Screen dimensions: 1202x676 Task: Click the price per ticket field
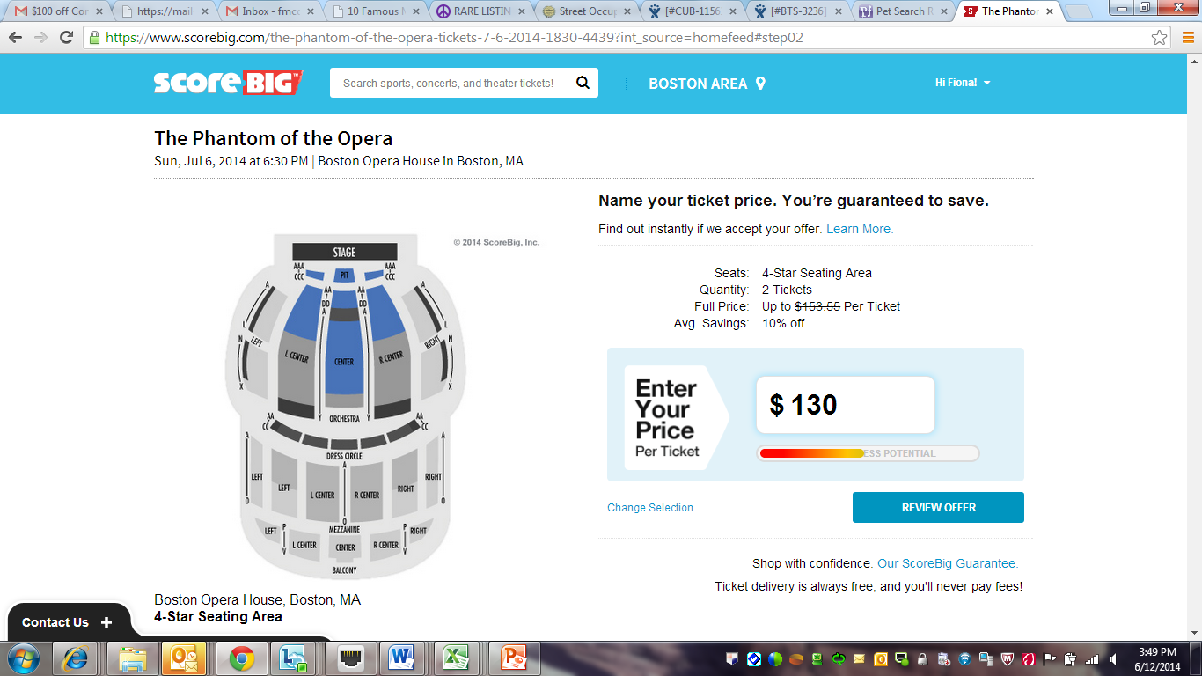[x=846, y=405]
